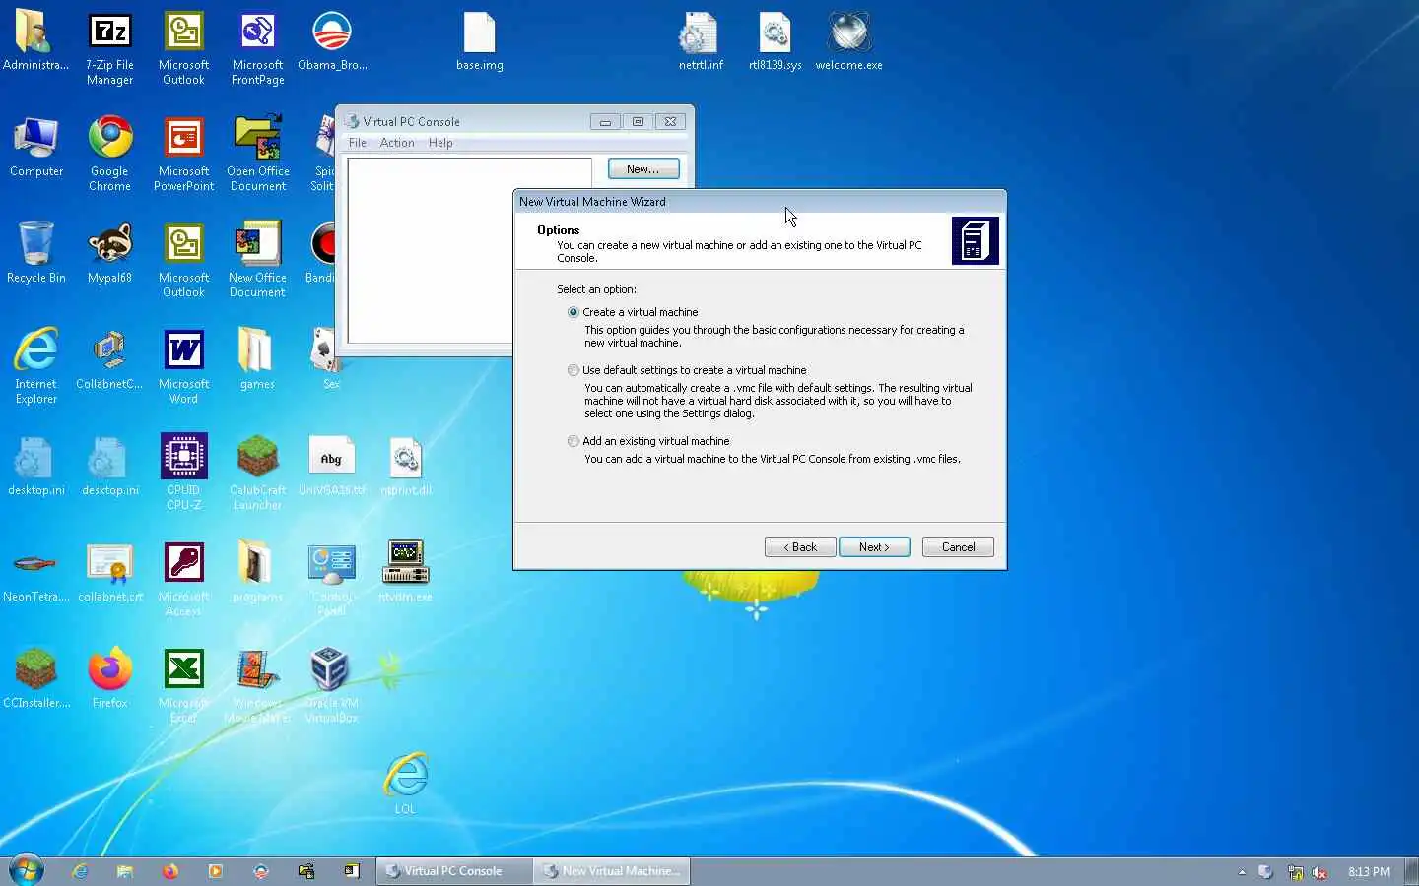The width and height of the screenshot is (1419, 886).
Task: Select the Obama_Bro... desktop icon
Action: (332, 43)
